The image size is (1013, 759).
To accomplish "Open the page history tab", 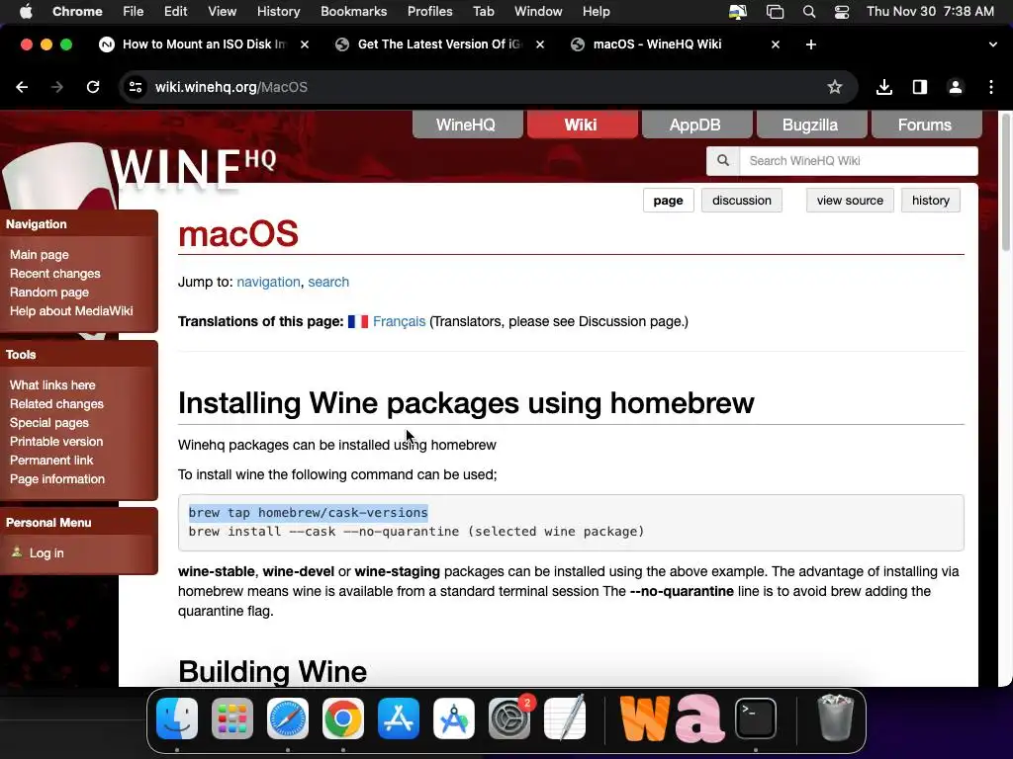I will pyautogui.click(x=930, y=201).
